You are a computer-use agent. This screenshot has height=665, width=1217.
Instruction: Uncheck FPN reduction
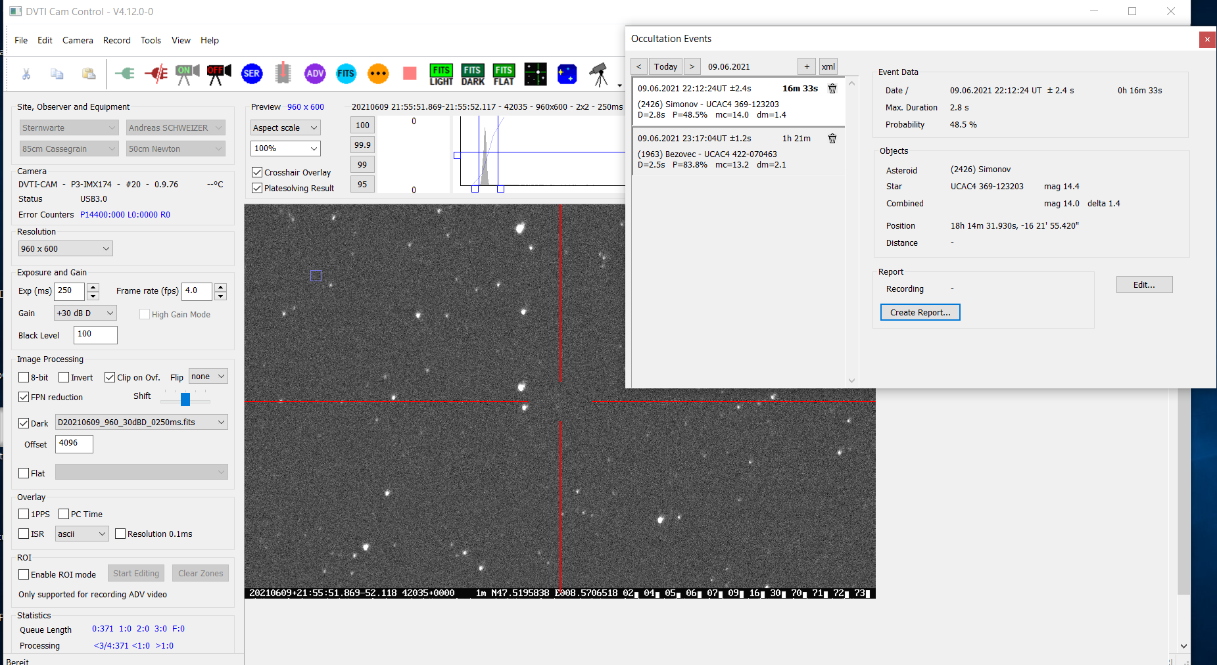[24, 398]
